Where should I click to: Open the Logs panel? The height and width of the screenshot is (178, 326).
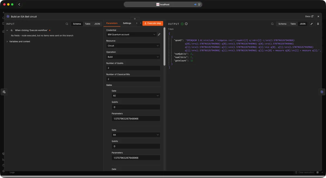pyautogui.click(x=12, y=172)
